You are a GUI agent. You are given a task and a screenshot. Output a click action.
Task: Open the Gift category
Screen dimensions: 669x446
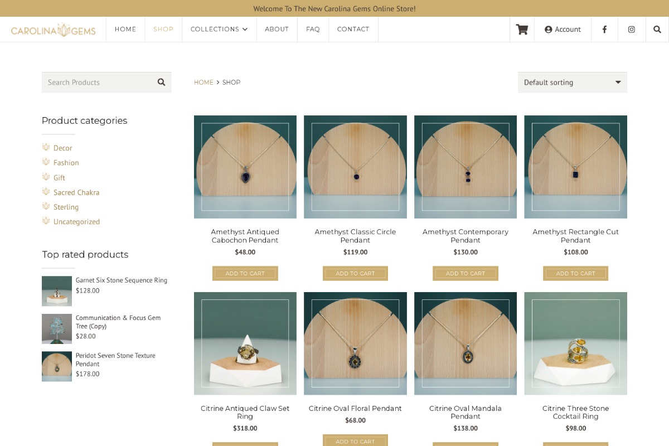point(59,178)
